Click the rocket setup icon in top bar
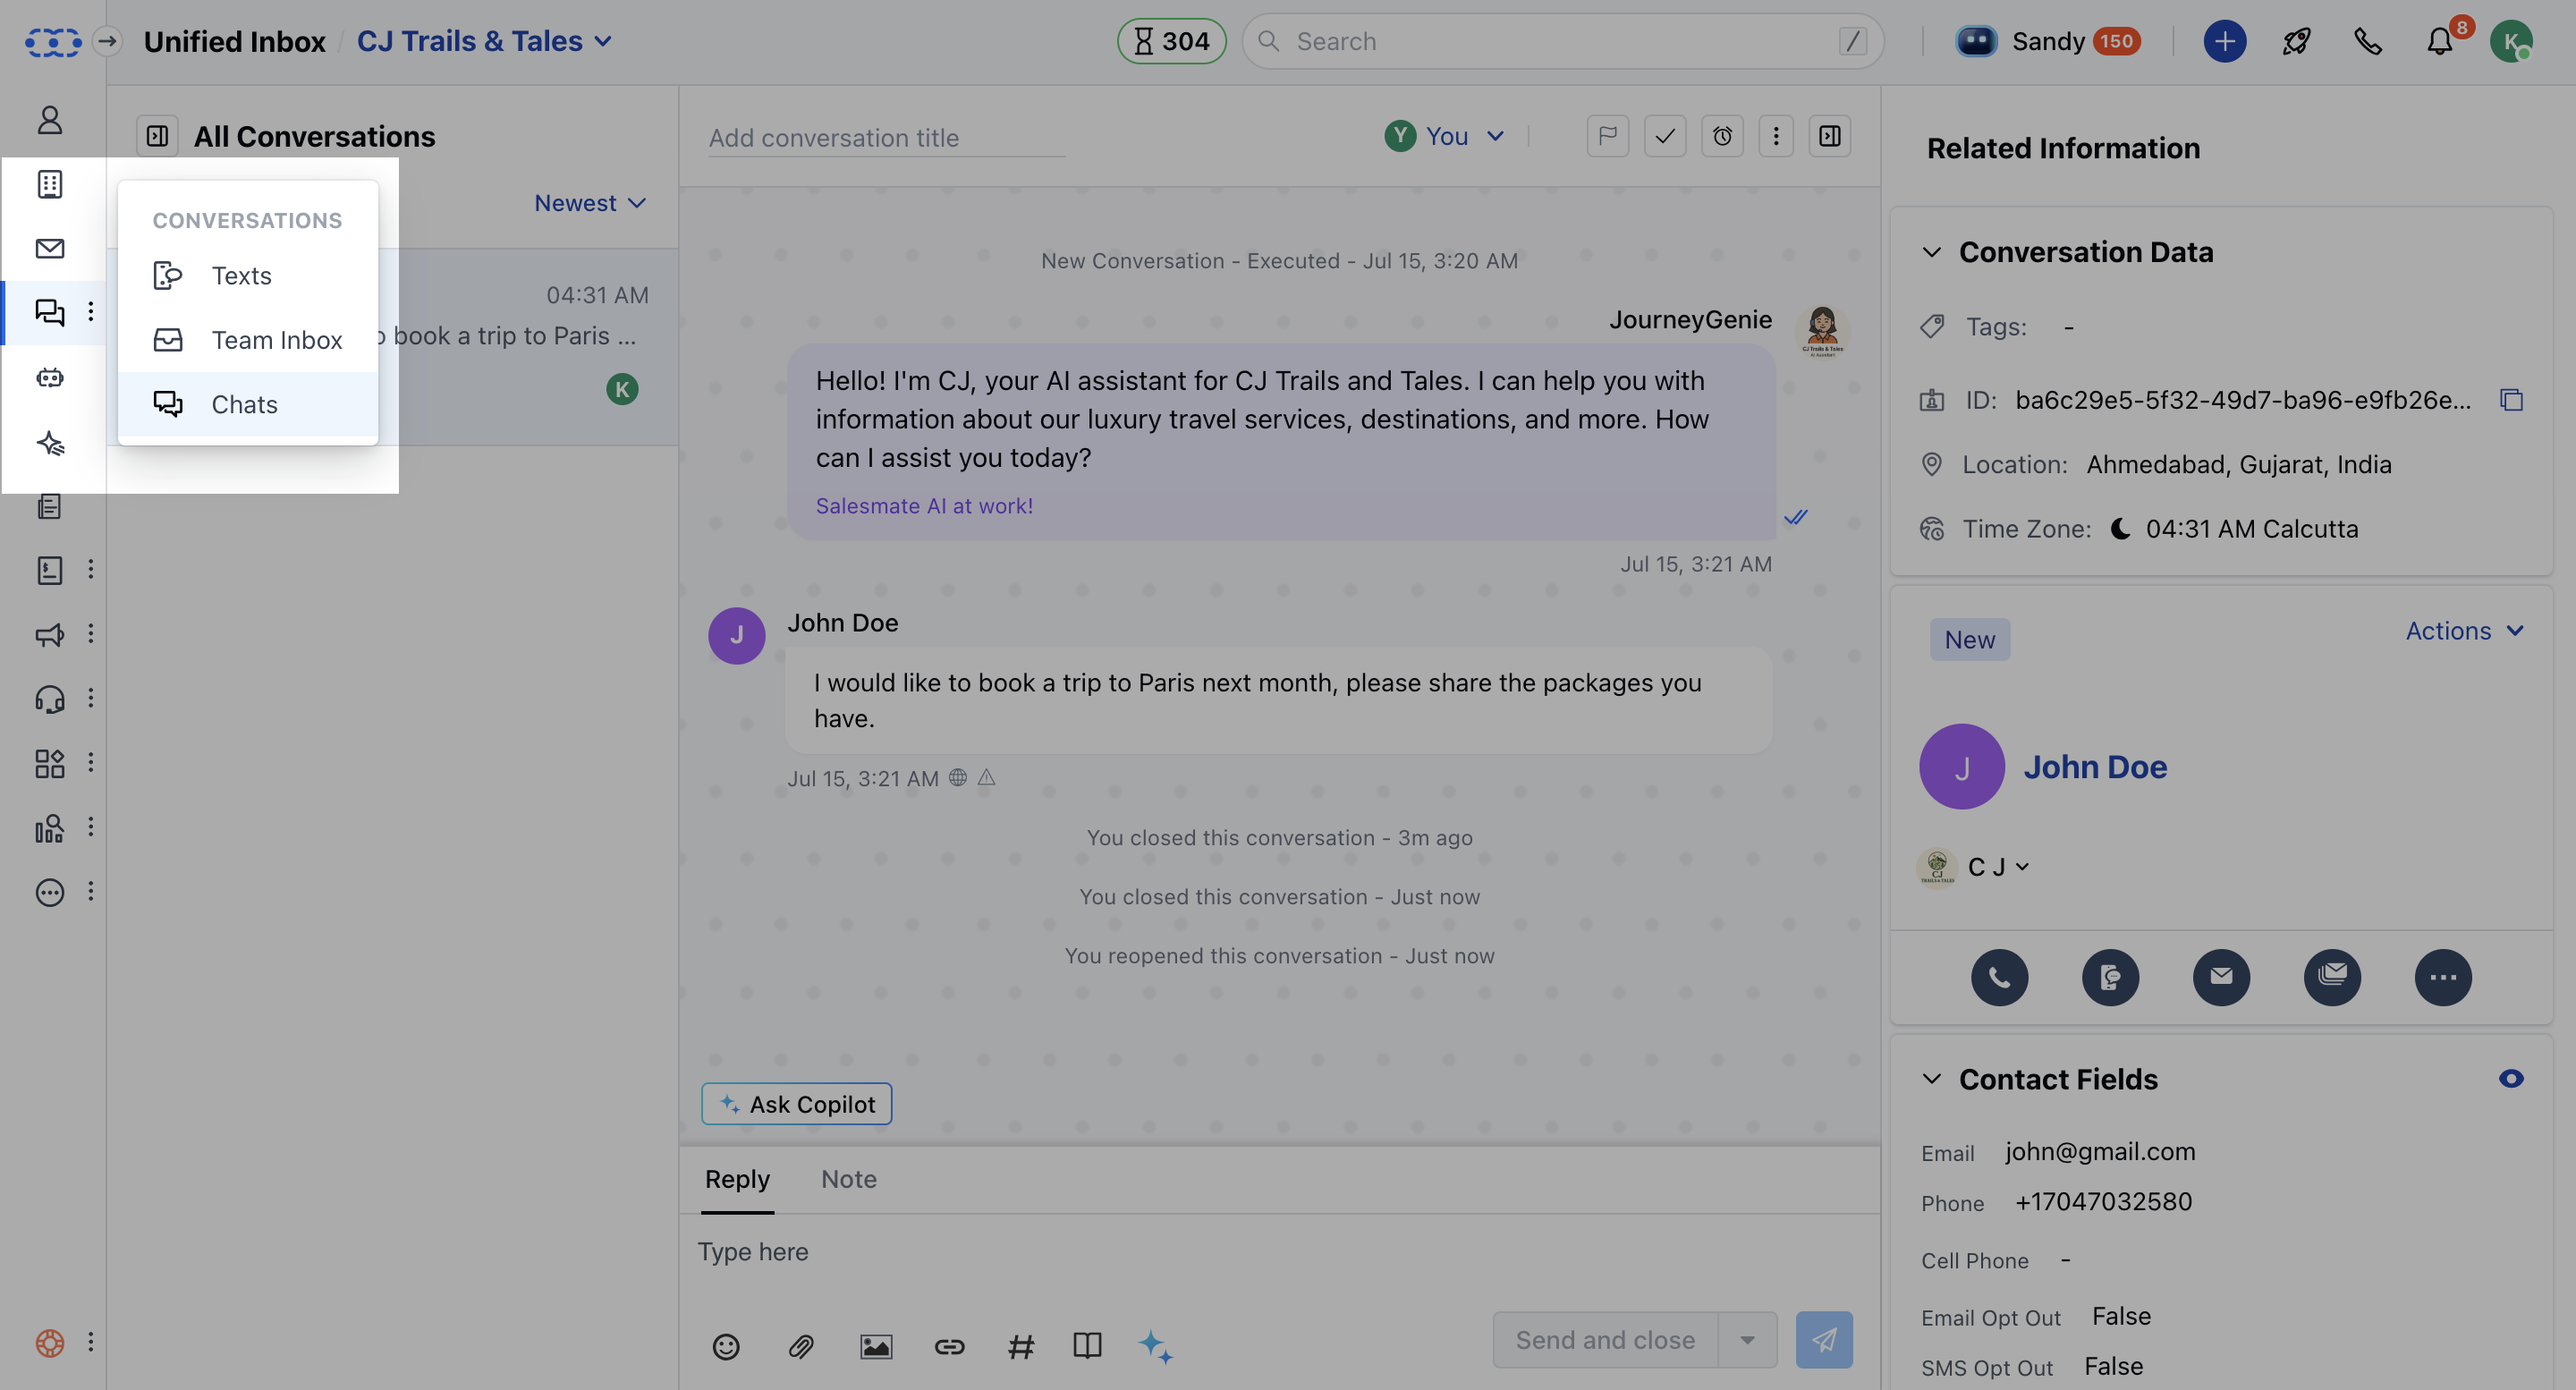 tap(2296, 41)
